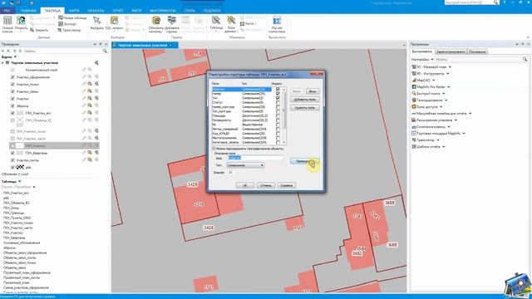Image resolution: width=532 pixels, height=299 pixels.
Task: Toggle visibility of Абрисы layer
Action: pos(12,105)
